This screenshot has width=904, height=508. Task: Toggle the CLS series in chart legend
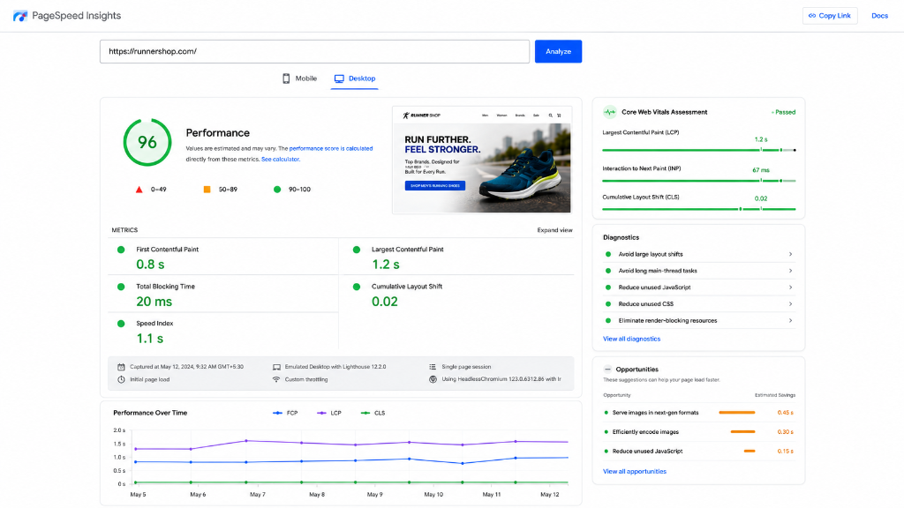pyautogui.click(x=373, y=413)
